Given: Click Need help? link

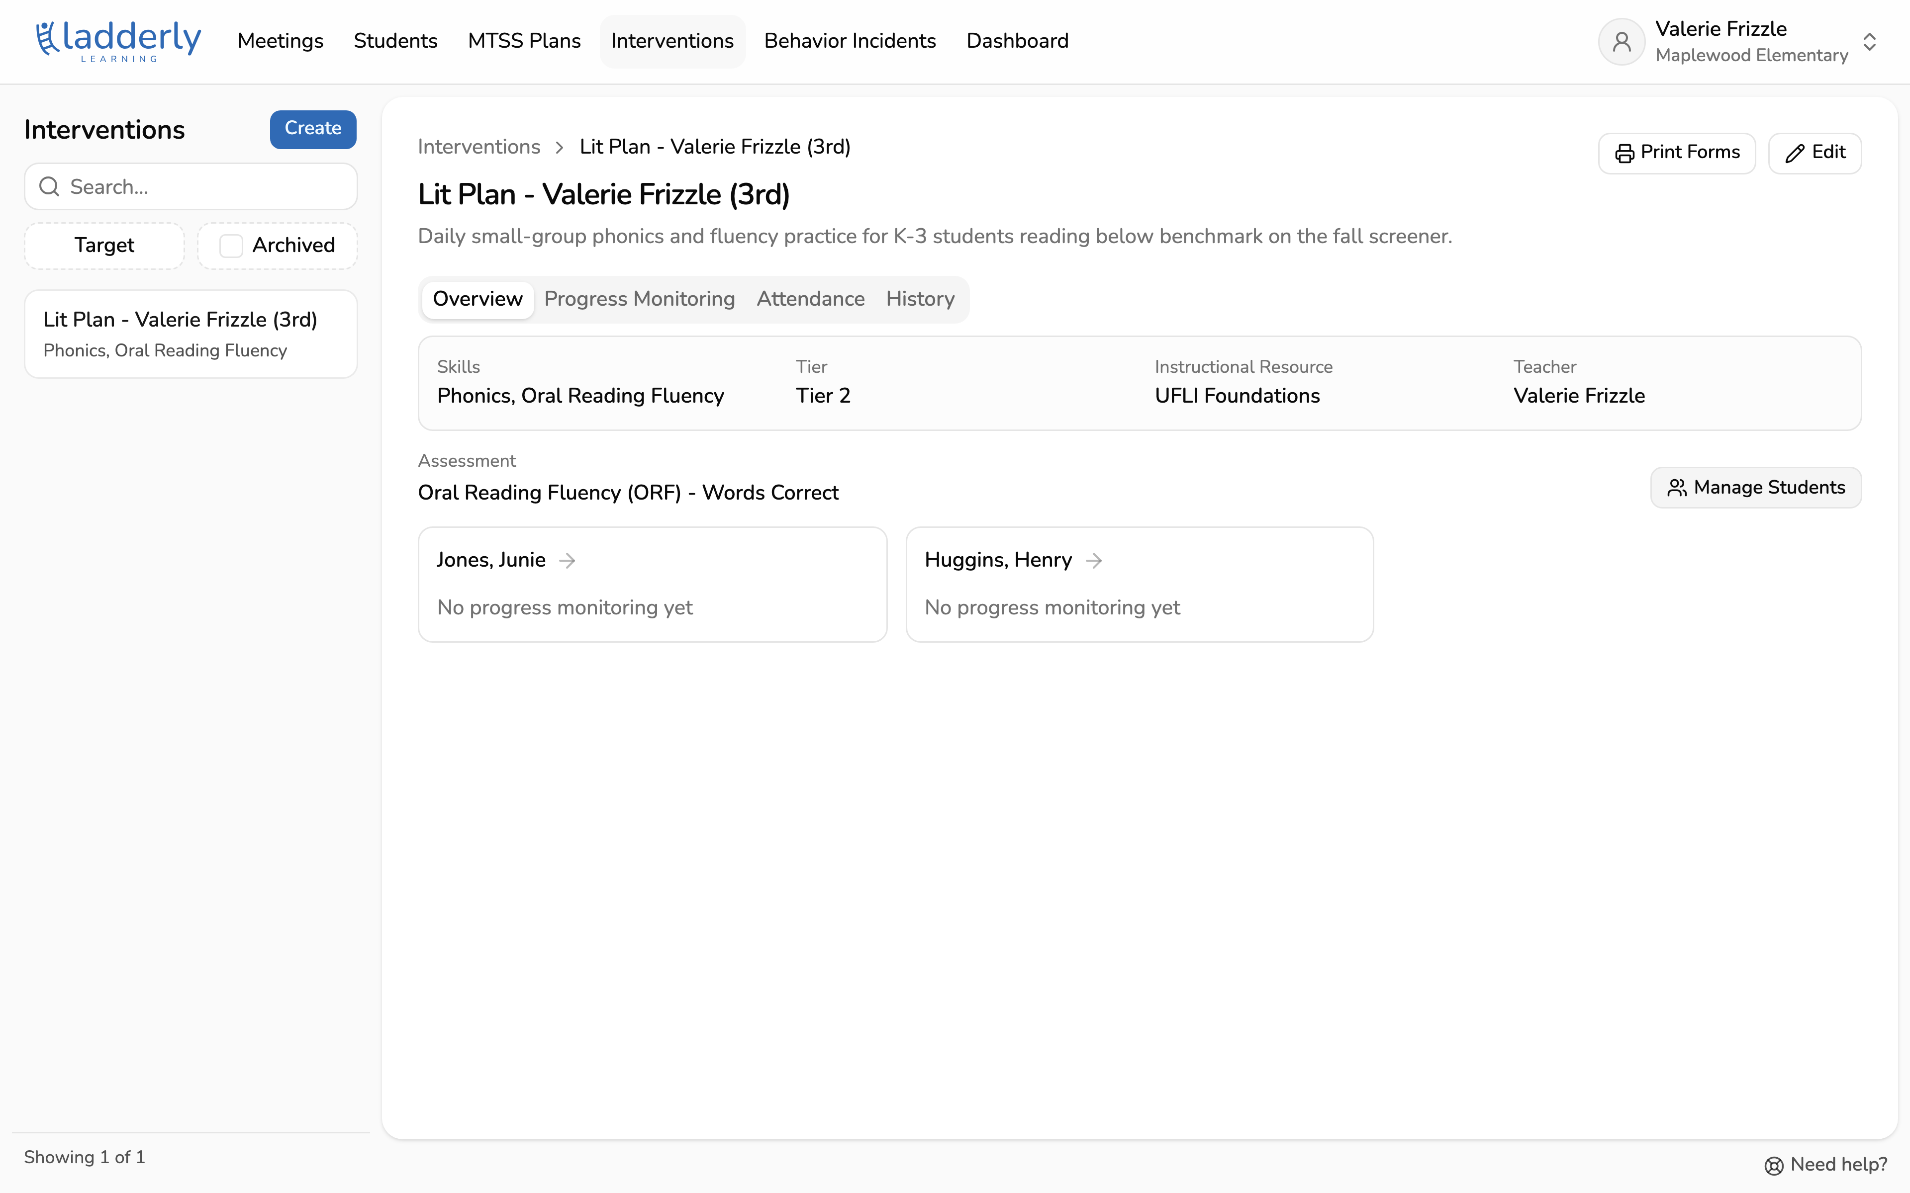Looking at the screenshot, I should (1825, 1165).
